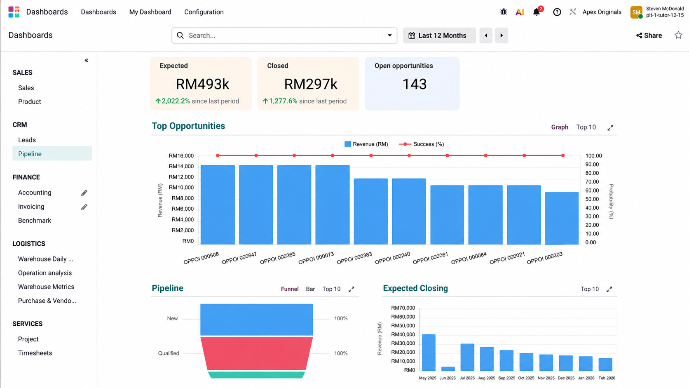This screenshot has height=388, width=689.
Task: Click Dashboards app title
Action: (47, 12)
